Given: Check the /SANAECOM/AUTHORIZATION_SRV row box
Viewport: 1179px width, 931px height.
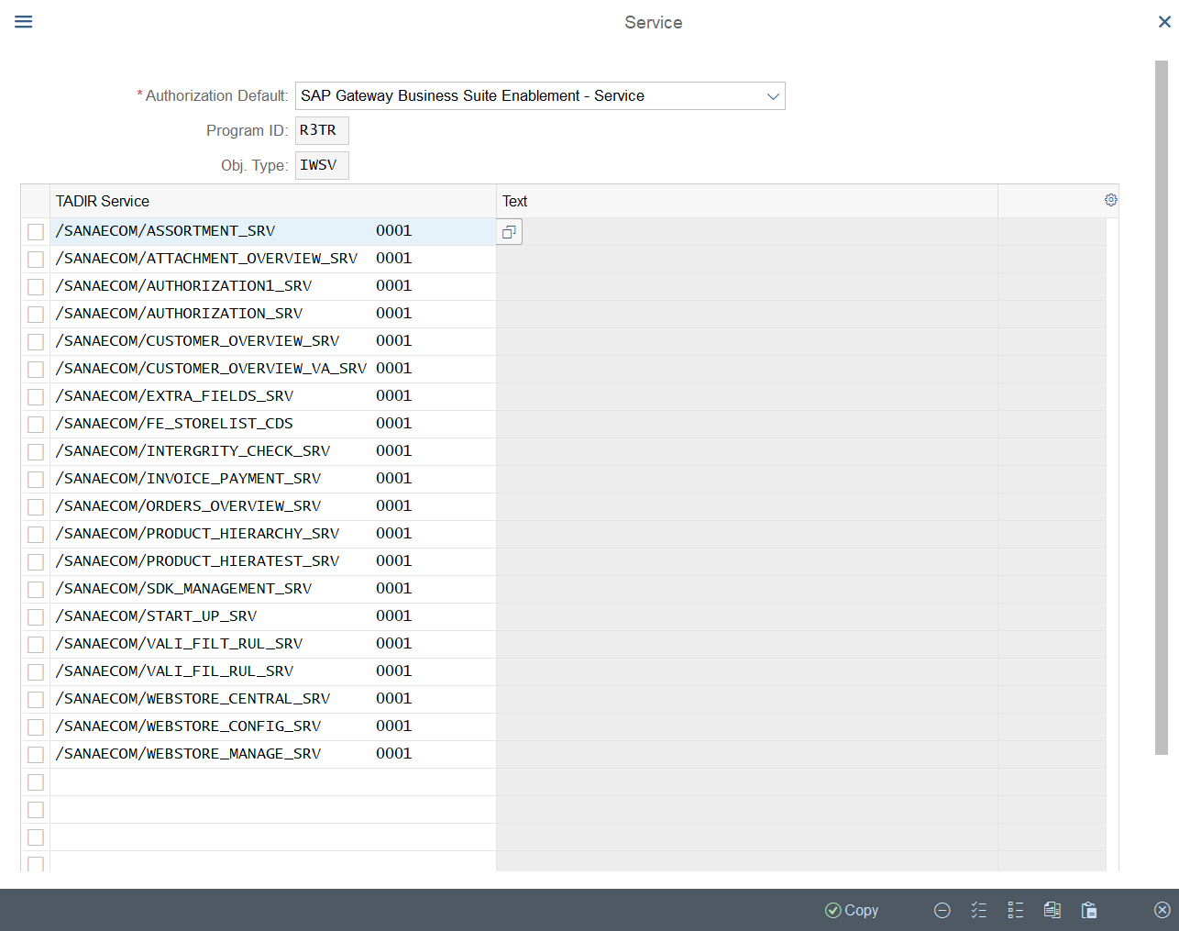Looking at the screenshot, I should click(x=36, y=315).
